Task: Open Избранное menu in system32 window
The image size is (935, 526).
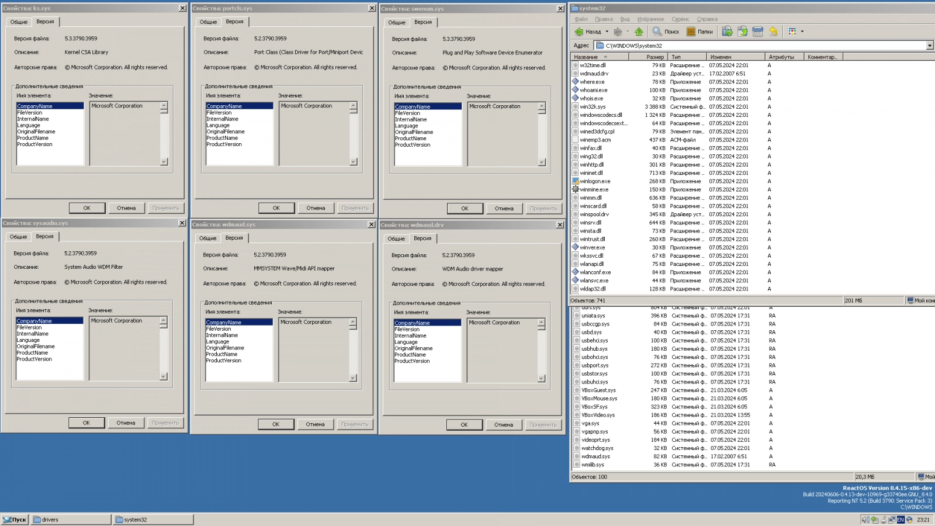Action: 650,19
